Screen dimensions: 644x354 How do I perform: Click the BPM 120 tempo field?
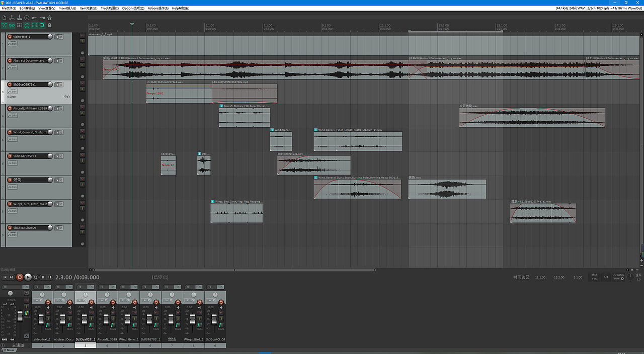pos(594,277)
